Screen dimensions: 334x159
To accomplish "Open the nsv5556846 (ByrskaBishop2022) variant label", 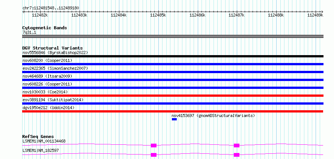I will coord(55,52).
